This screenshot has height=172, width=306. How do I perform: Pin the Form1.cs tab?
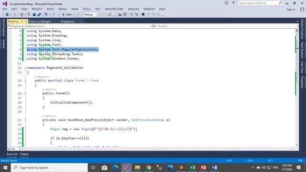pyautogui.click(x=22, y=21)
